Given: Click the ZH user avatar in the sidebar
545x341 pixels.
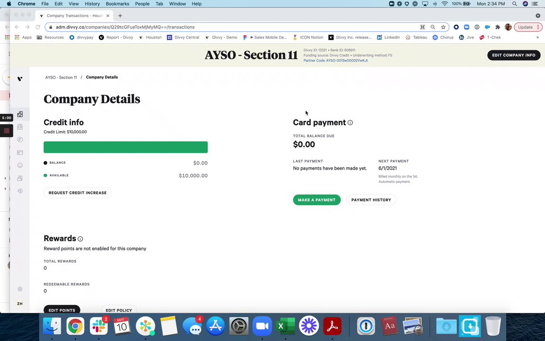Looking at the screenshot, I should pos(20,304).
